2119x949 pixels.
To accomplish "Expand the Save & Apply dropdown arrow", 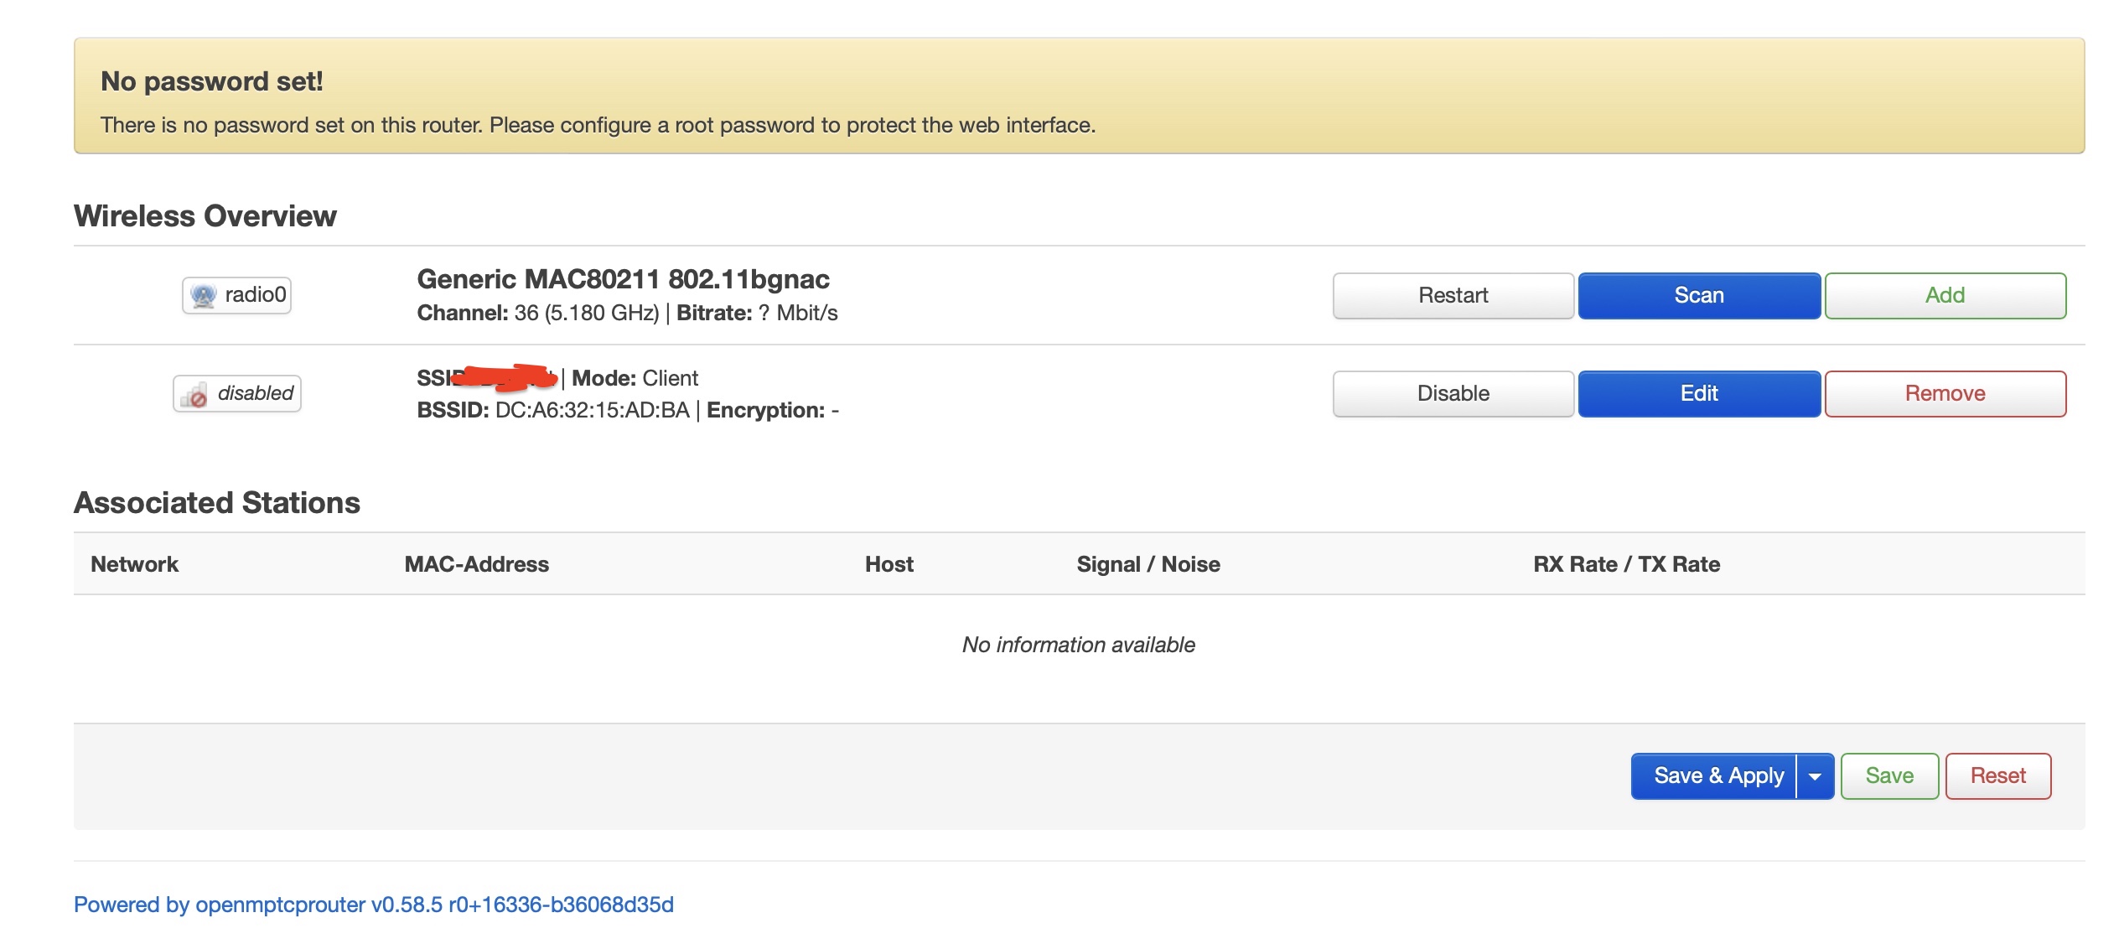I will pyautogui.click(x=1815, y=776).
